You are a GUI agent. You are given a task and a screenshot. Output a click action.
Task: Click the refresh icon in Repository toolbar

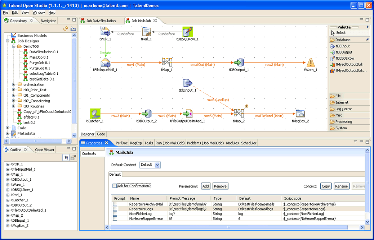[66, 29]
